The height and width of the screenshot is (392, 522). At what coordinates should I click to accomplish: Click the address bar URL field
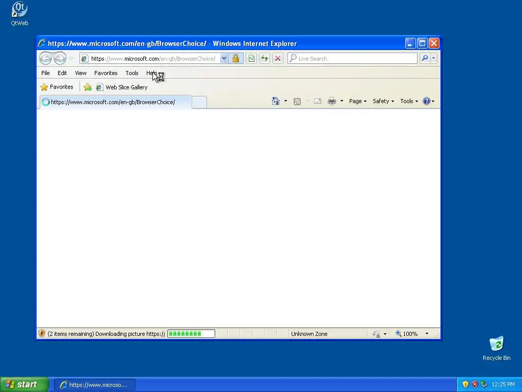pos(153,59)
